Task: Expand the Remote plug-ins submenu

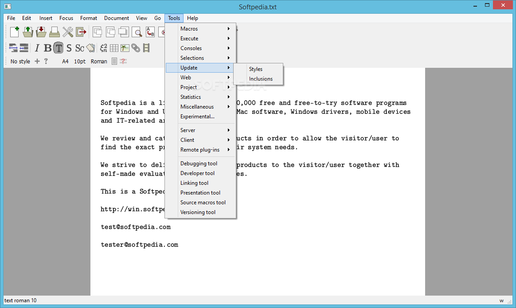Action: (200, 149)
